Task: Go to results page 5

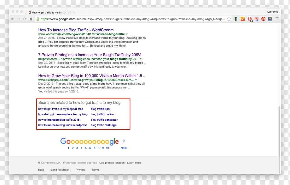Action: pyautogui.click(x=86, y=148)
